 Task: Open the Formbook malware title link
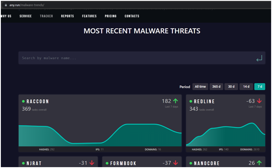point(123,163)
